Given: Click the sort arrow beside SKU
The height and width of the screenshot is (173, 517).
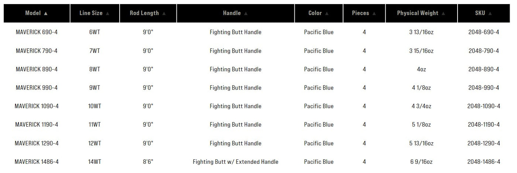Looking at the screenshot, I should [490, 13].
